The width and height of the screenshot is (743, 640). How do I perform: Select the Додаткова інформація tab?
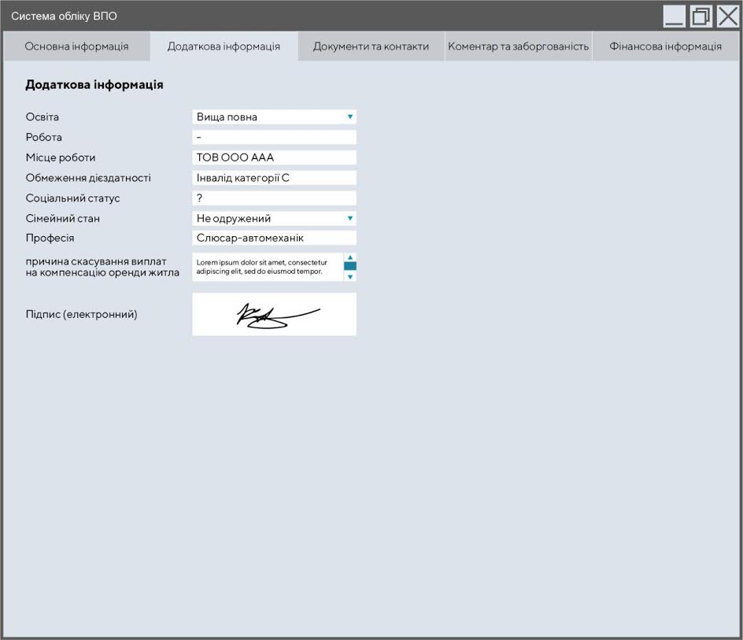pos(224,46)
